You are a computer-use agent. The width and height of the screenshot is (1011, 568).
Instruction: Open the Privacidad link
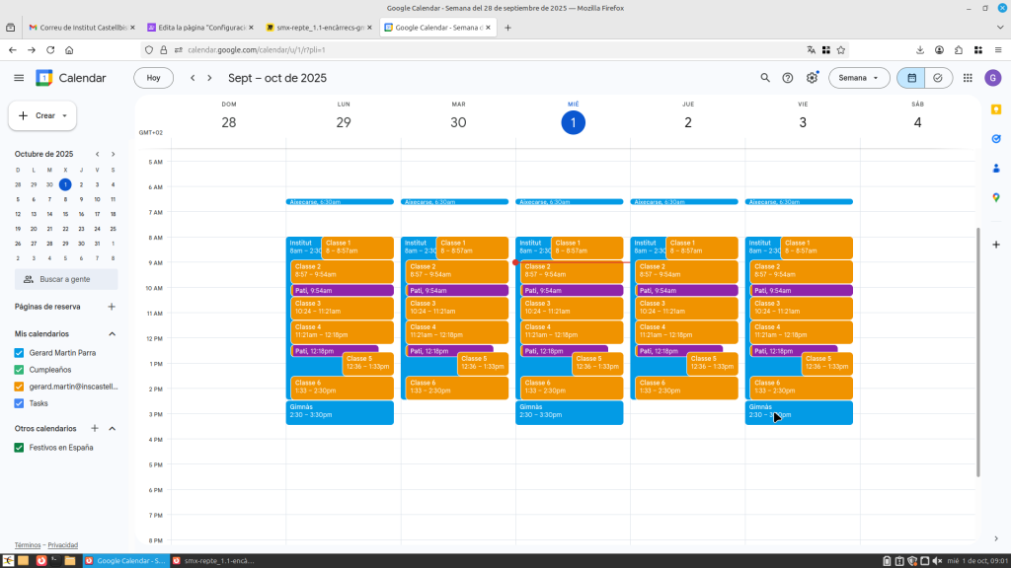pyautogui.click(x=63, y=545)
